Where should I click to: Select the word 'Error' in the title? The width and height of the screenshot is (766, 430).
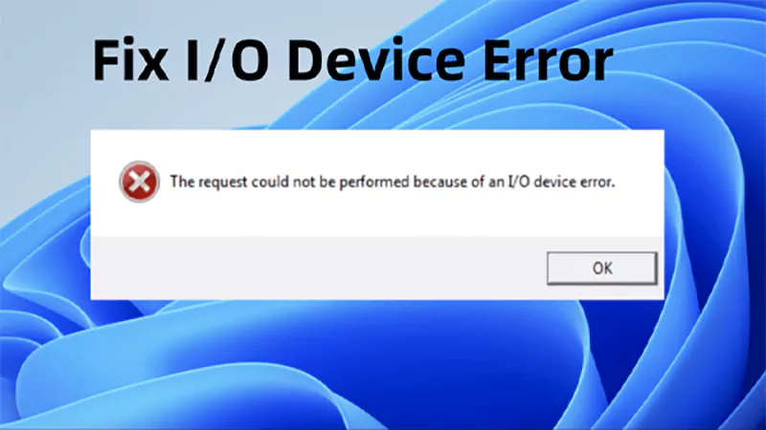pos(548,60)
